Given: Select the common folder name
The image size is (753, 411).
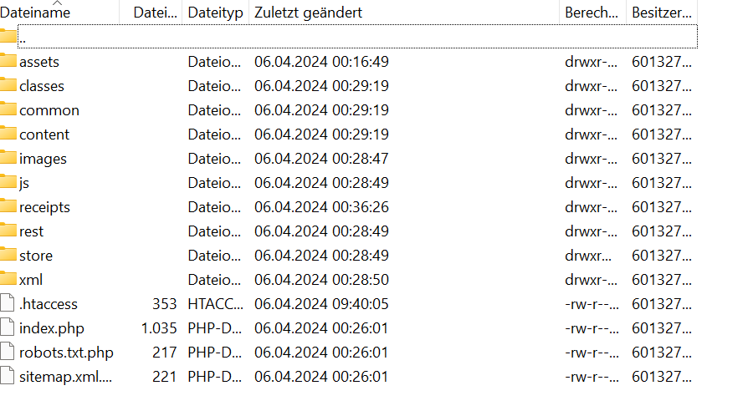Looking at the screenshot, I should click(49, 110).
